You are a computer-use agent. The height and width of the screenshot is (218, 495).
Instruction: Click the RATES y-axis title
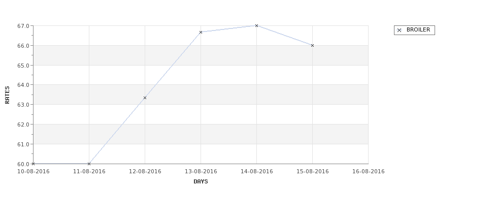7,95
